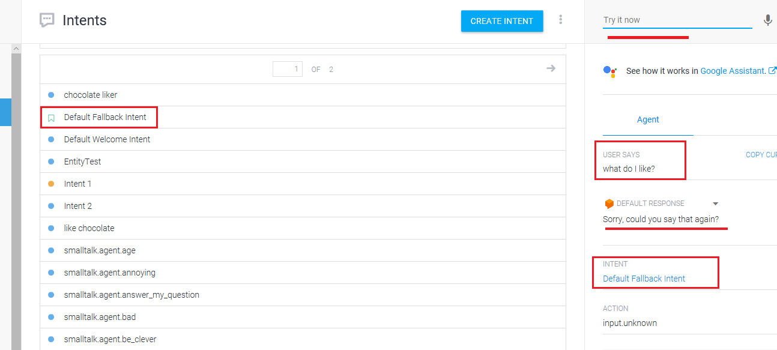Expand the Default Response dropdown arrow

click(715, 204)
